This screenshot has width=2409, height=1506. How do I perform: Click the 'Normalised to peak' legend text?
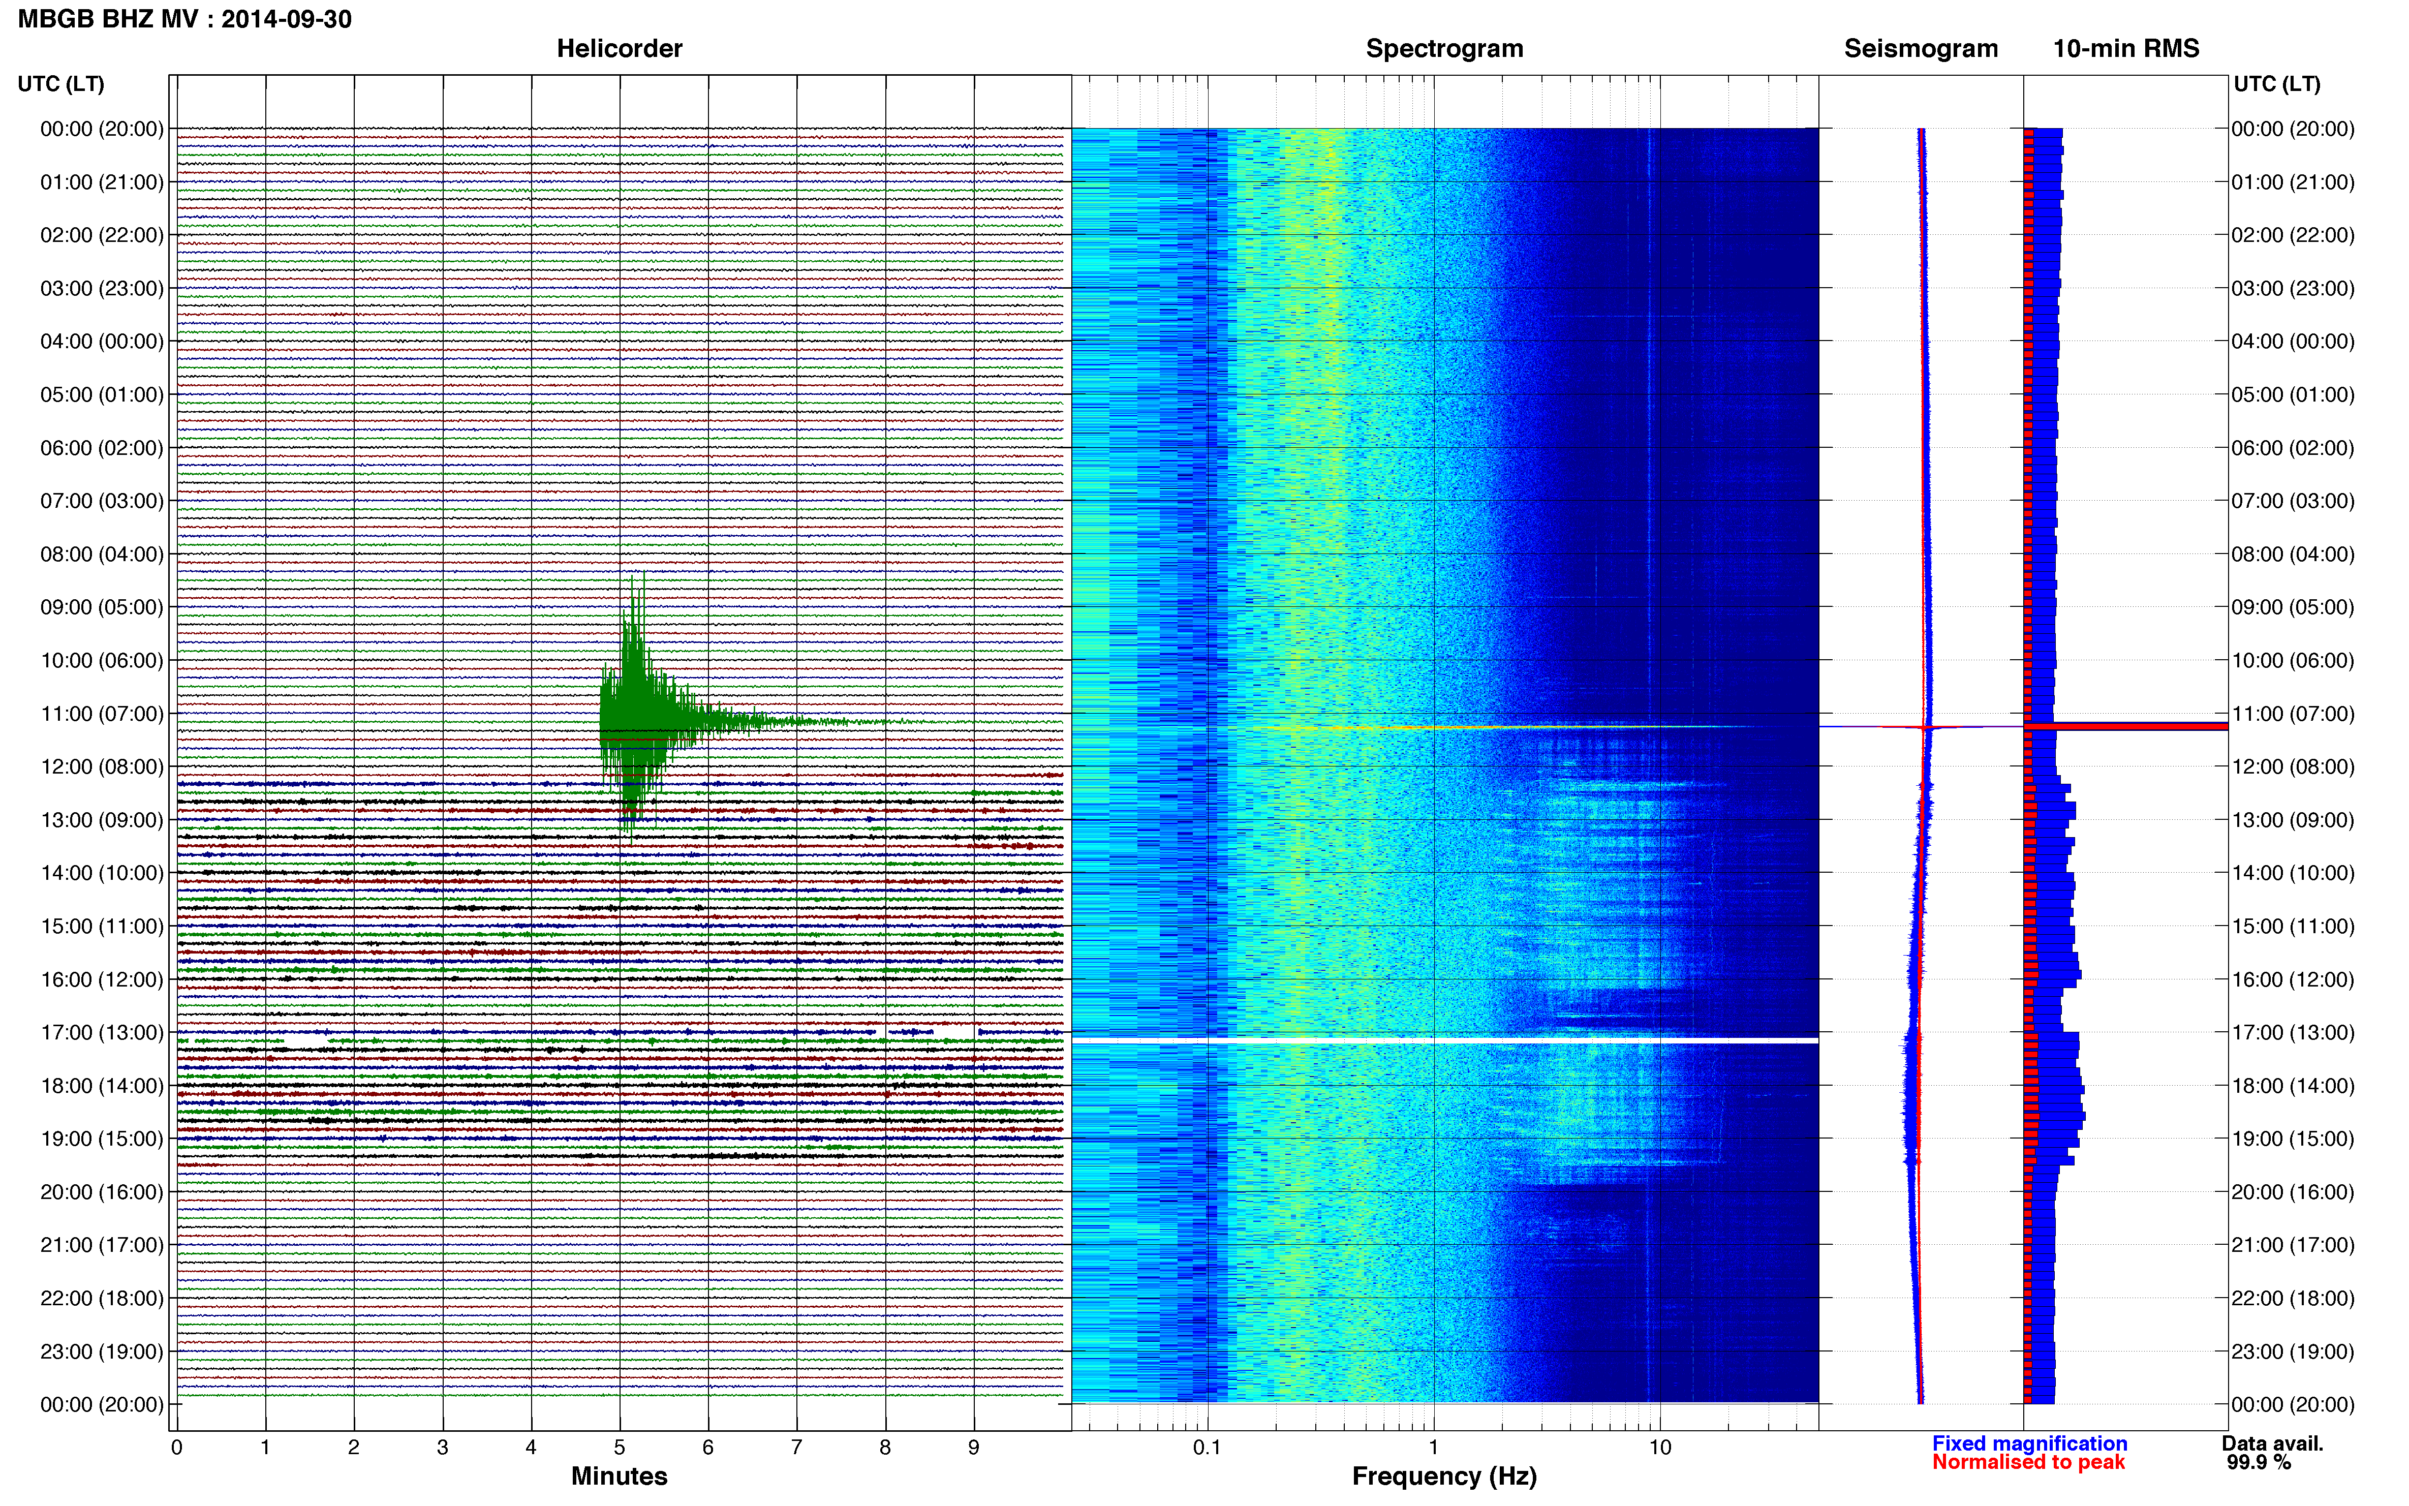[2028, 1462]
